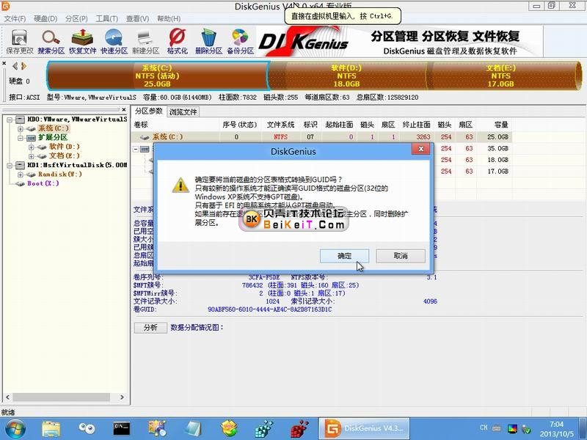Close the disk bar panel with its small x
The image size is (587, 440).
pyautogui.click(x=4, y=63)
